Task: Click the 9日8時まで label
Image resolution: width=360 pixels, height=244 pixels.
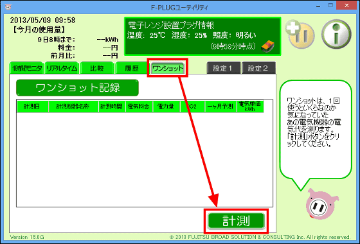Action: click(x=57, y=40)
